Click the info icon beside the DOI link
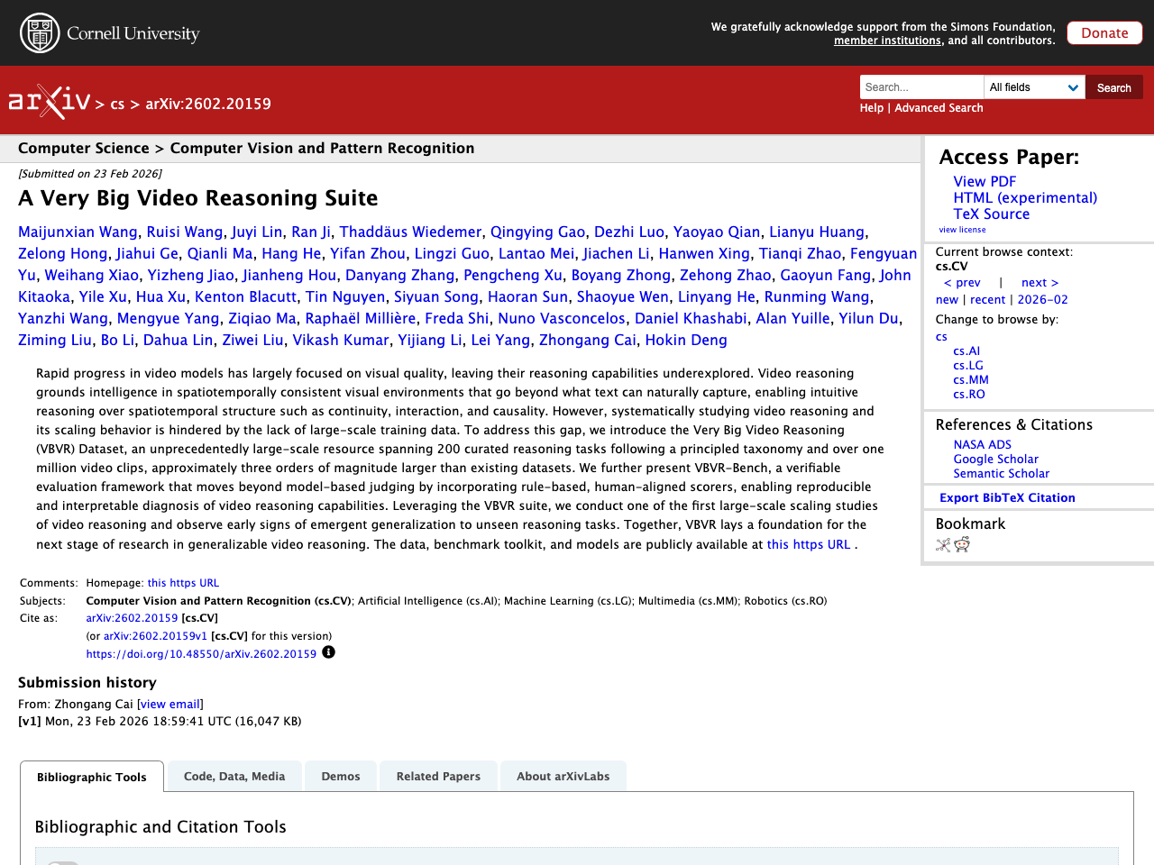 (328, 651)
